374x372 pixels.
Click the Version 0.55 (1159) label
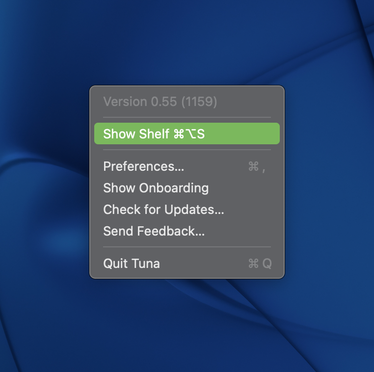160,102
